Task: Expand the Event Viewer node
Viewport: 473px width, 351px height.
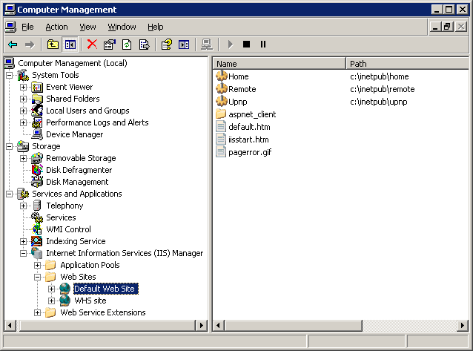Action: point(23,87)
